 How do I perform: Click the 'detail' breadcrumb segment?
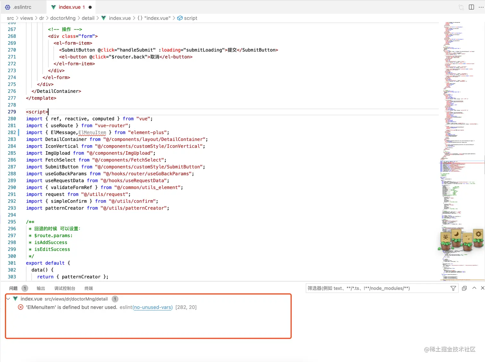pos(88,18)
